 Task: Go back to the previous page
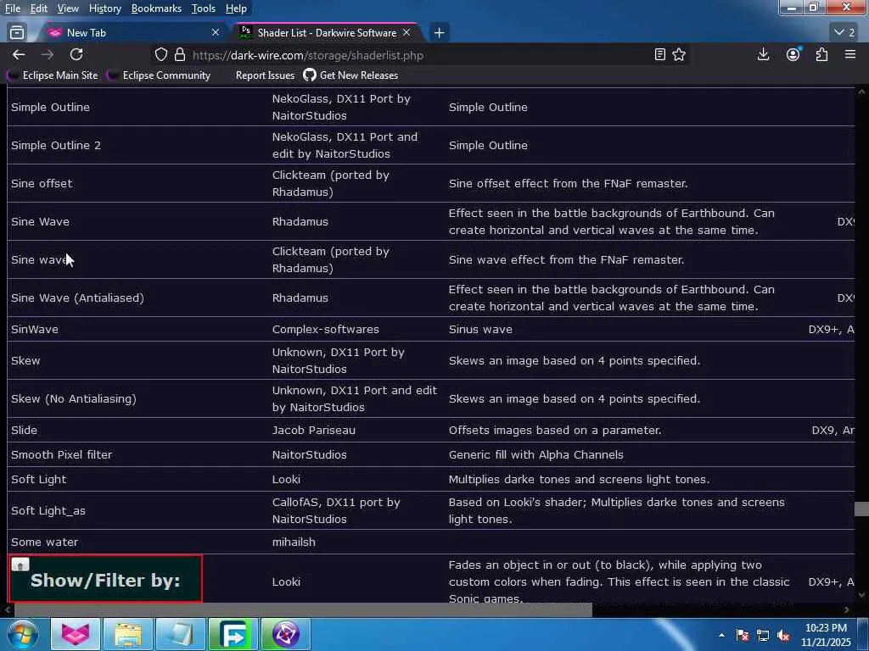click(19, 54)
